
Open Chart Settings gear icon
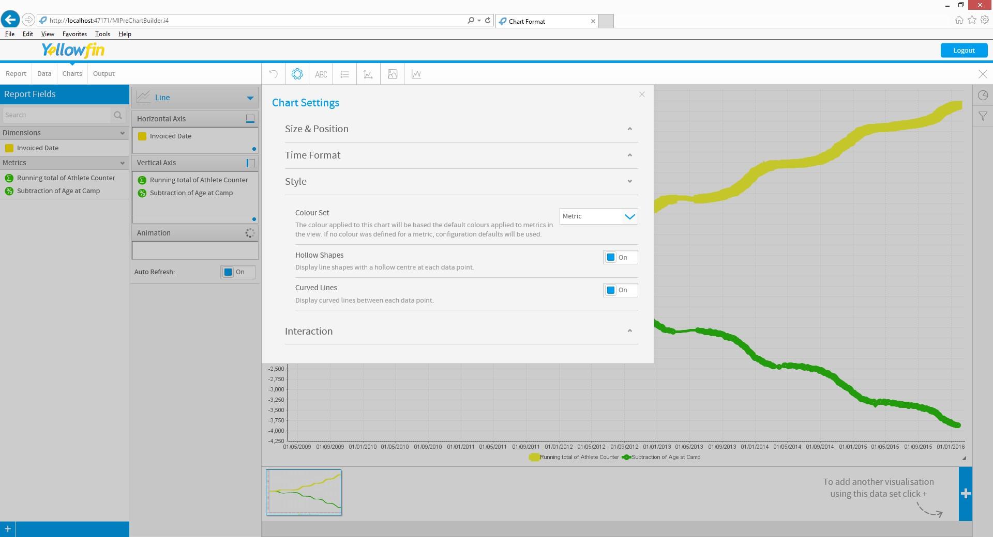tap(297, 74)
